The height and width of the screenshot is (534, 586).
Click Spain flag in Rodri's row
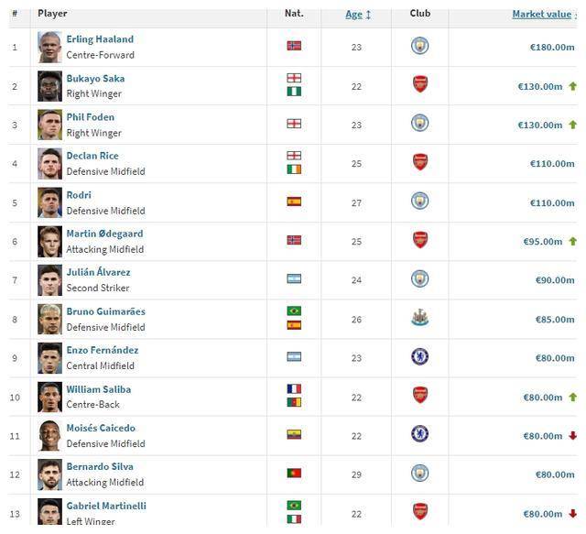[294, 202]
